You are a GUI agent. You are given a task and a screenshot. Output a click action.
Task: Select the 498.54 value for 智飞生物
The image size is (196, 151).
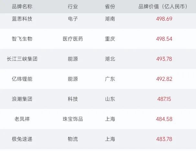(164, 39)
